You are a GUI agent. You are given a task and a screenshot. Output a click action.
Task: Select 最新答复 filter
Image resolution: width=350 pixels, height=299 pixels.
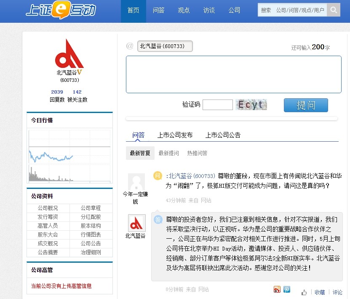point(140,153)
